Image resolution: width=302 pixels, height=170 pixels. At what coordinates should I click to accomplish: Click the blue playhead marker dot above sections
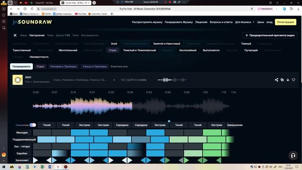pyautogui.click(x=169, y=121)
